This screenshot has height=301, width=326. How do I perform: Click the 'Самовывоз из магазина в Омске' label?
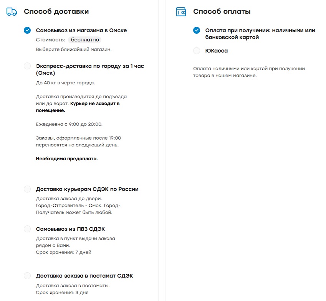coord(81,31)
